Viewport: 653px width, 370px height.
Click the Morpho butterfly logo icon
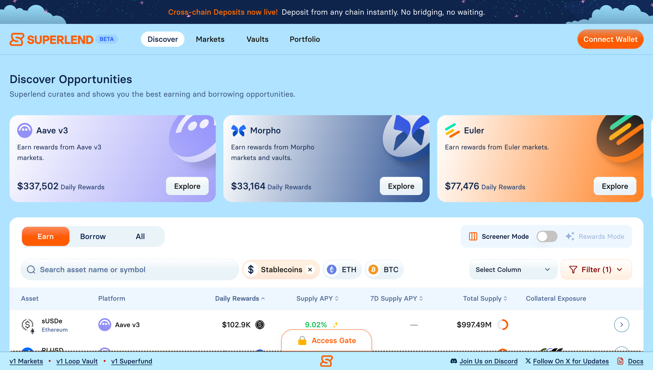238,131
